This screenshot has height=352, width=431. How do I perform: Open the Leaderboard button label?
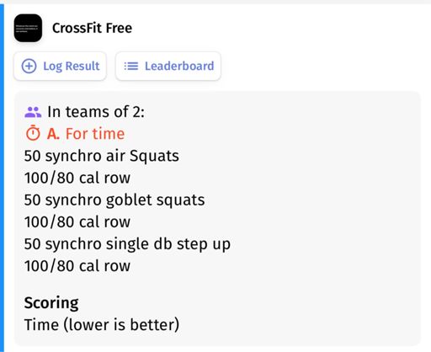coord(179,67)
